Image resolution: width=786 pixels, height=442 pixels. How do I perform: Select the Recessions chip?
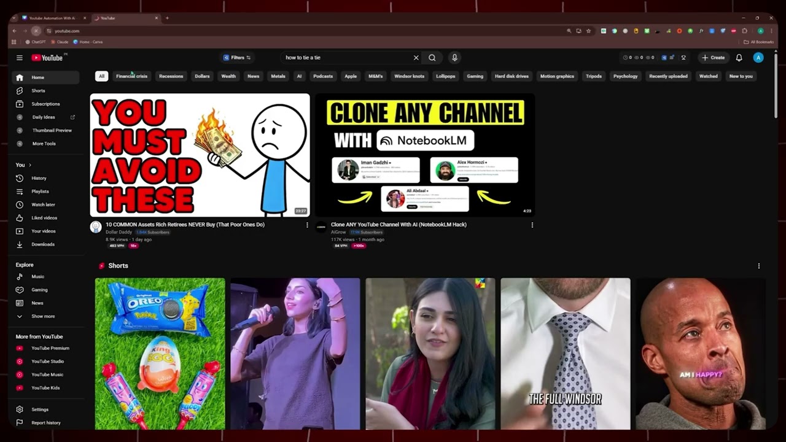(171, 76)
